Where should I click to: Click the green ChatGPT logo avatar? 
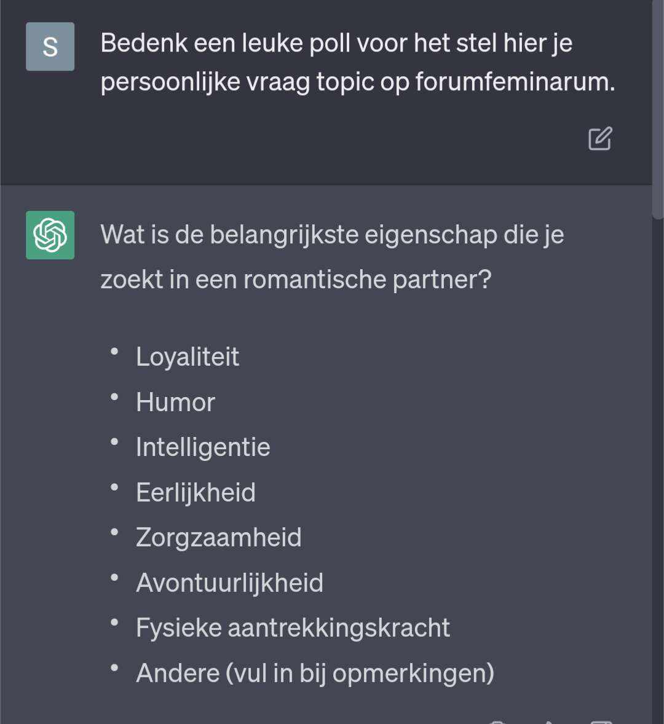tap(50, 235)
